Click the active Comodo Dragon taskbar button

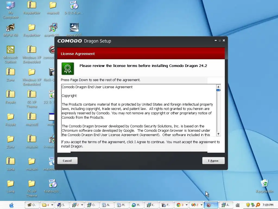211,205
